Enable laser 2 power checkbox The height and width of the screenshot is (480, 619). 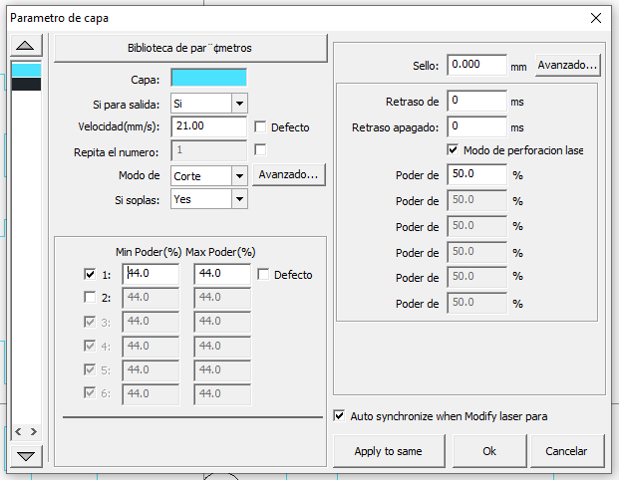91,298
